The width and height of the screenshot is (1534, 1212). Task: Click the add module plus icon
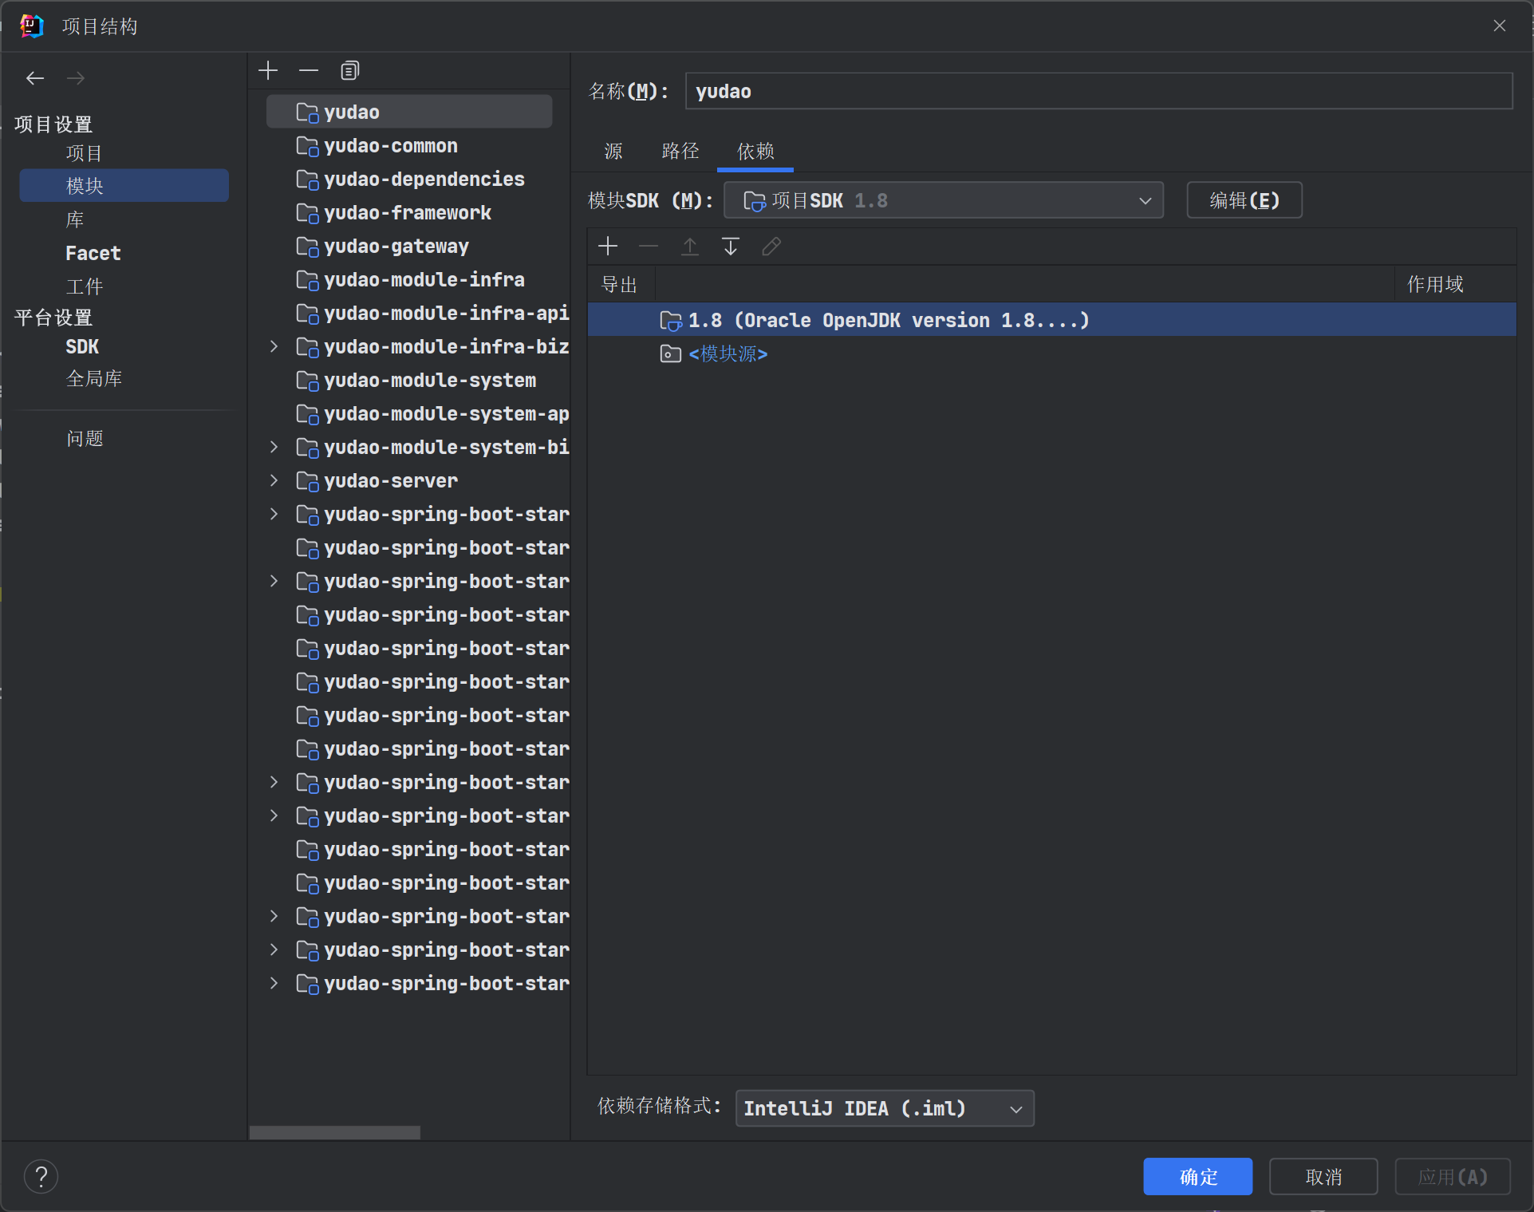point(268,71)
